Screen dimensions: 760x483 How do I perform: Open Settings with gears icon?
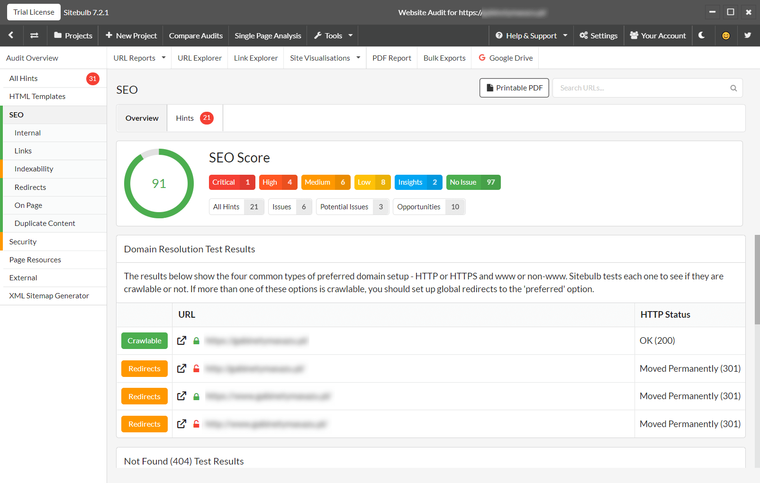(x=598, y=36)
